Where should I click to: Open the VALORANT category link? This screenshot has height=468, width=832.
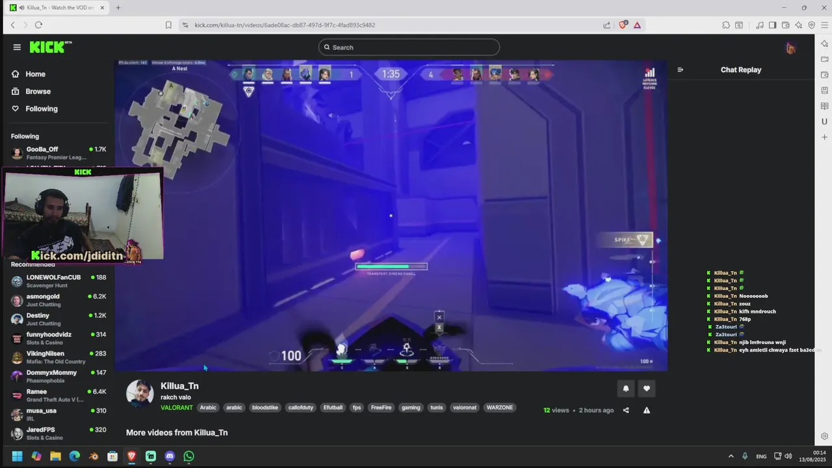pyautogui.click(x=177, y=408)
